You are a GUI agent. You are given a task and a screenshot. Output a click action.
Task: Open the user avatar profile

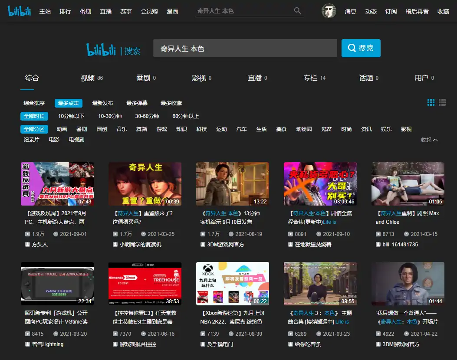(x=329, y=11)
